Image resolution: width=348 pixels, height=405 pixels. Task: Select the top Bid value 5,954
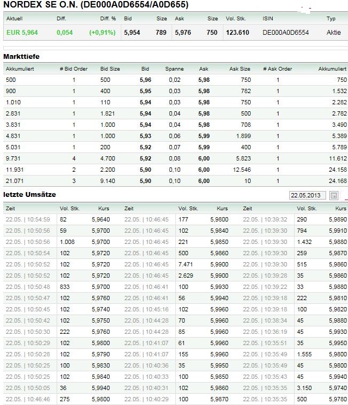132,33
